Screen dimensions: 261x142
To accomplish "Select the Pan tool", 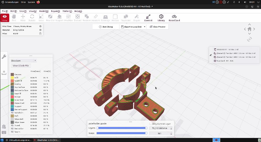I will point(14,18).
